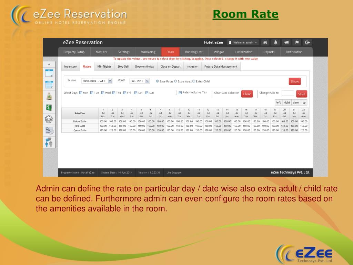Open the notifications bell icon

[x=275, y=42]
